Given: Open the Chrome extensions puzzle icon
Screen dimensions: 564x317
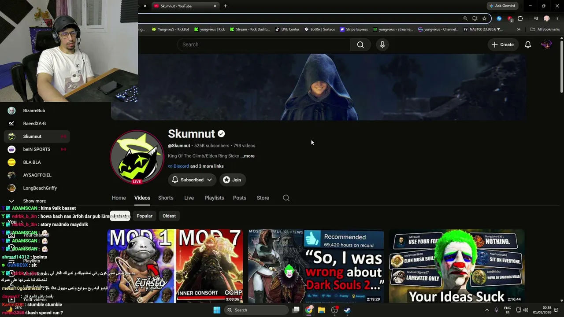Looking at the screenshot, I should 520,18.
